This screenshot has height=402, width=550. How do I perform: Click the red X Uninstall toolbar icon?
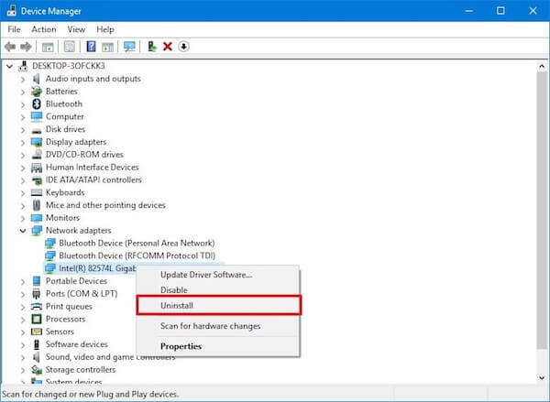click(x=168, y=47)
